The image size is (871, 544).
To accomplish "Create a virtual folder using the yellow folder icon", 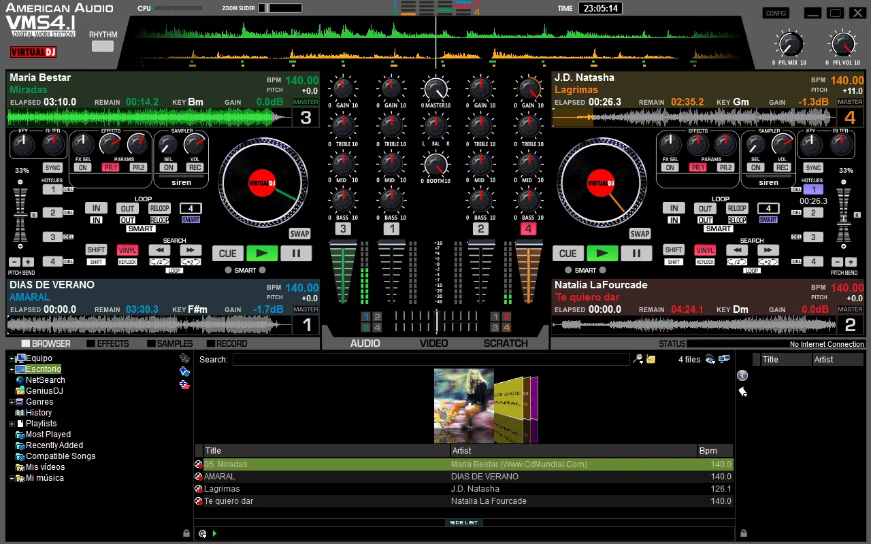I will click(x=651, y=359).
